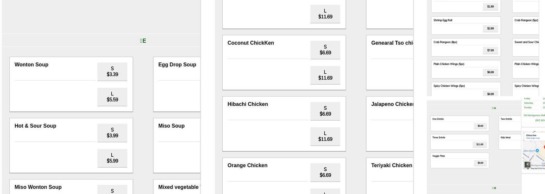Choose Veggie Plate for $9.69
Viewport: 545px width, 194px height.
point(480,163)
